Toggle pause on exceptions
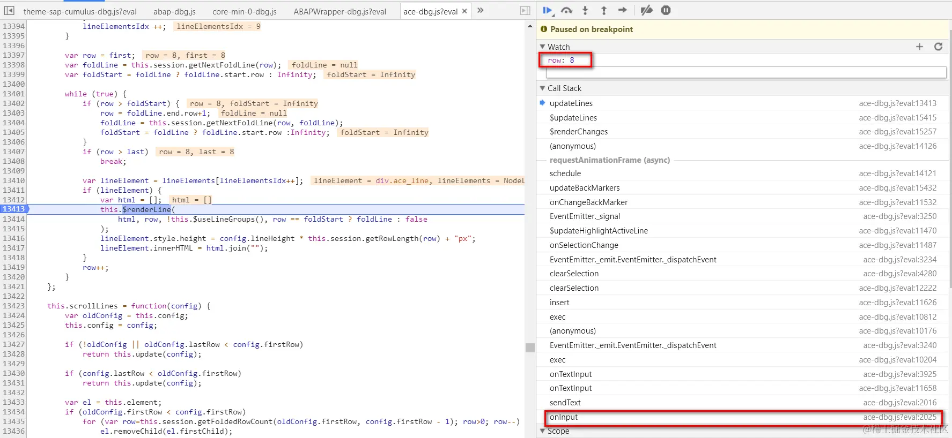The height and width of the screenshot is (438, 952). click(x=666, y=10)
